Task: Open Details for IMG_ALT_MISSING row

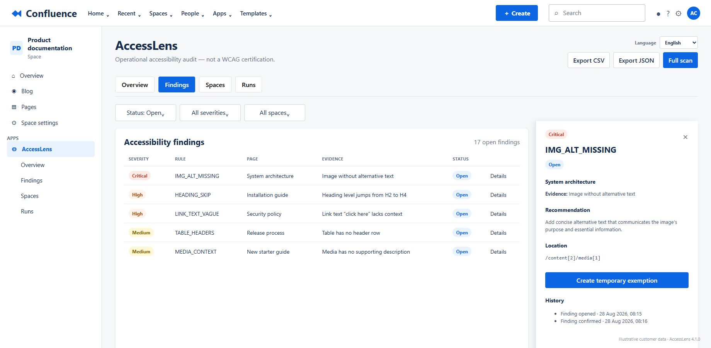Action: tap(498, 176)
